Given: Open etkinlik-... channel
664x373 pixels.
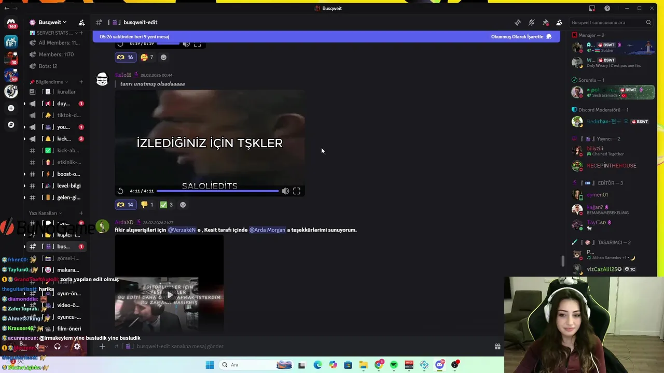Looking at the screenshot, I should tap(56, 162).
